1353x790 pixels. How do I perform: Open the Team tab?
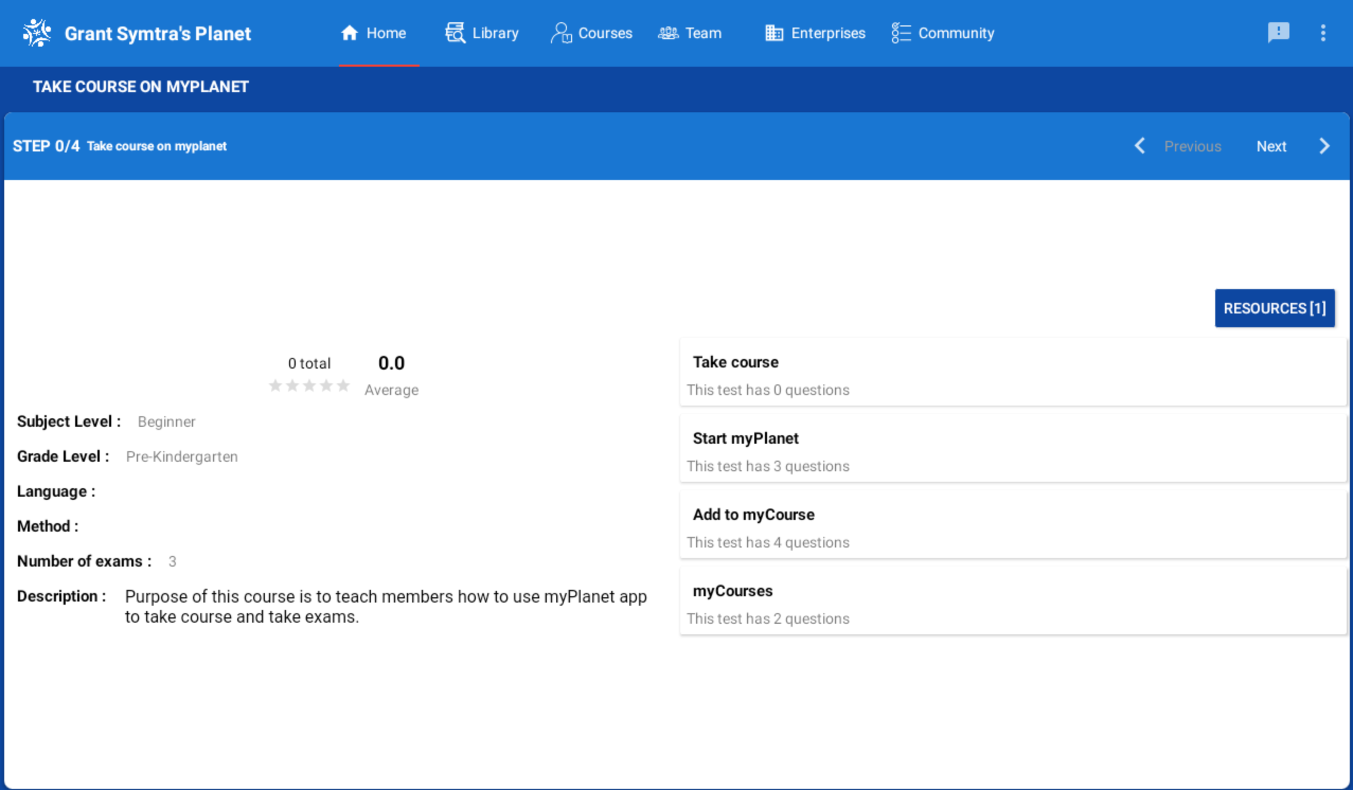pos(690,33)
